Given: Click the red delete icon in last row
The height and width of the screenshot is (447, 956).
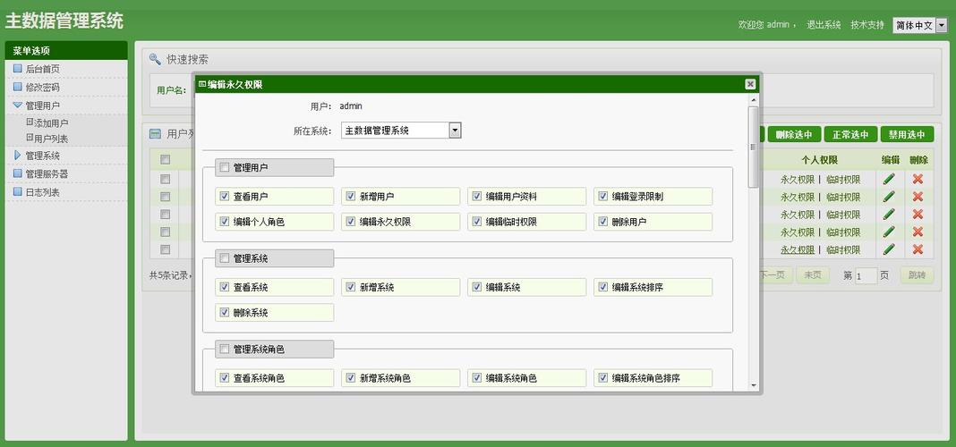Looking at the screenshot, I should (x=918, y=249).
